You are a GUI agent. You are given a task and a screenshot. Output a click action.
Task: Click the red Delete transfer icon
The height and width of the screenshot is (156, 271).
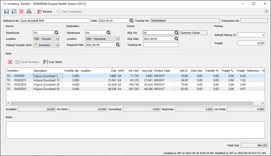tap(21, 12)
